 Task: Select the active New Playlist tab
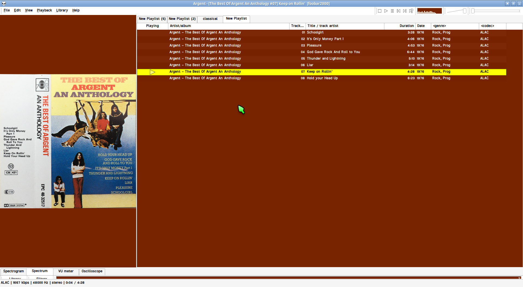click(236, 19)
